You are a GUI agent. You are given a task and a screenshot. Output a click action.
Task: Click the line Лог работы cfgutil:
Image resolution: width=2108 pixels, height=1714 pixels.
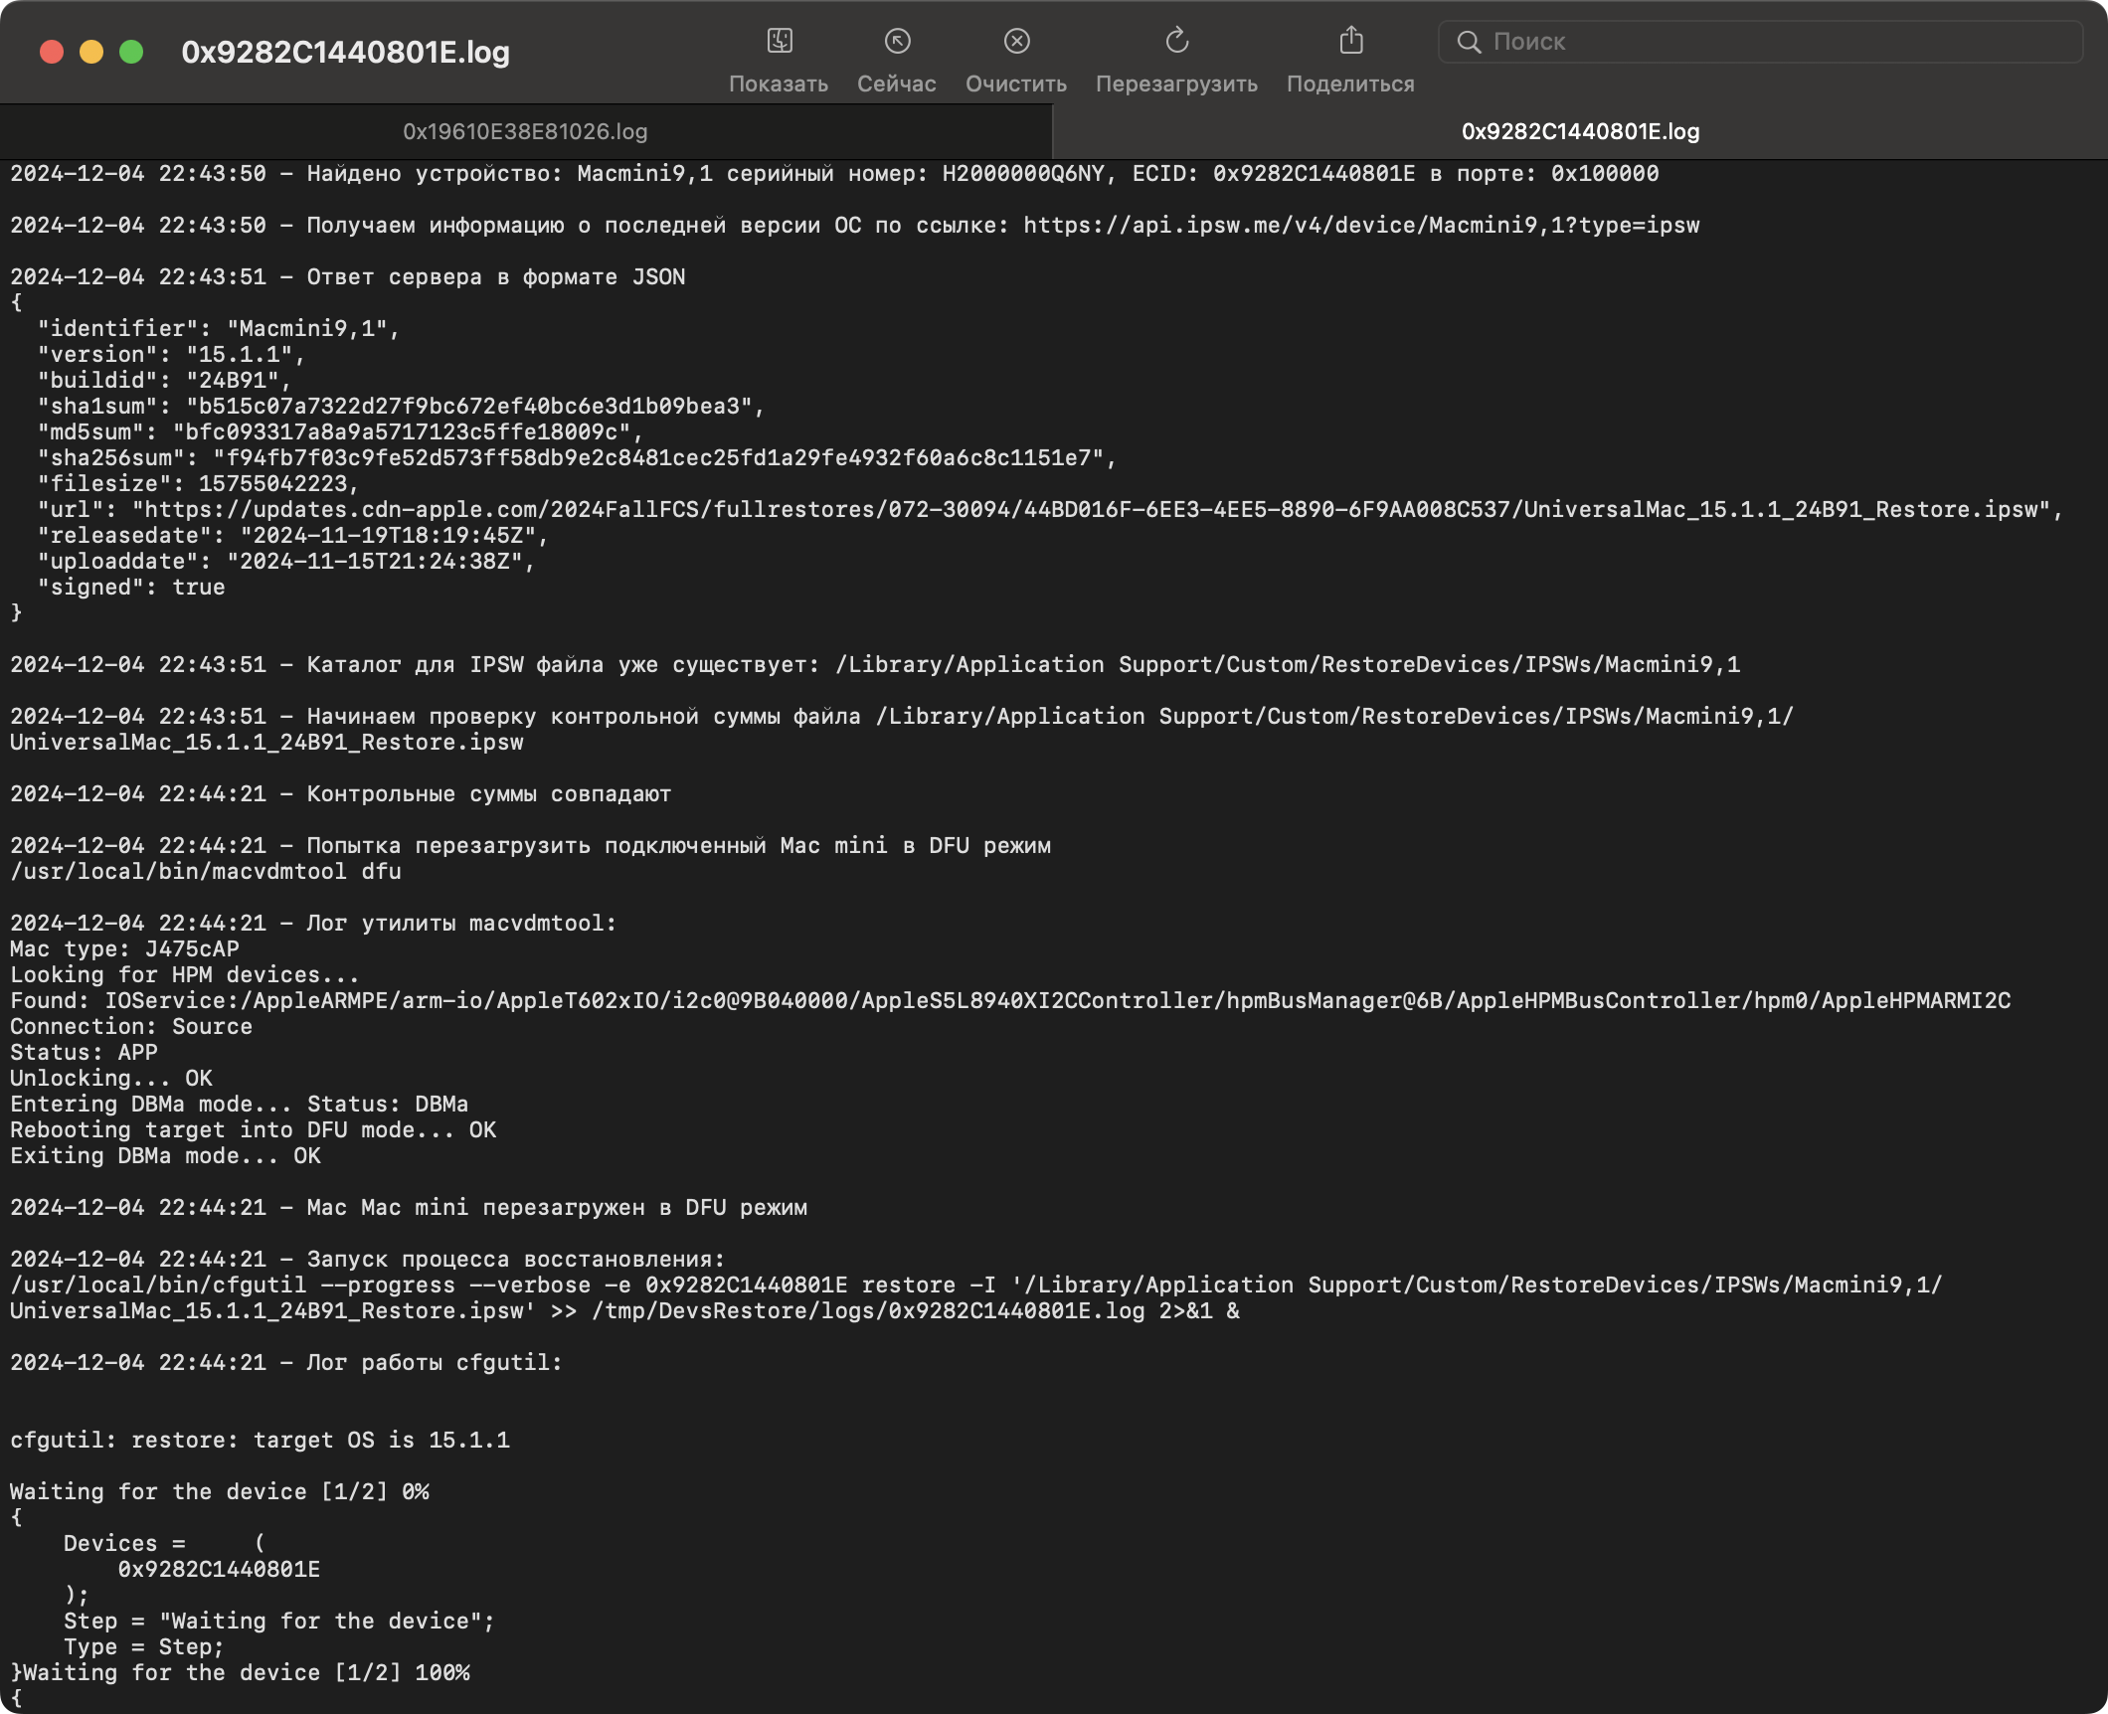[x=286, y=1363]
